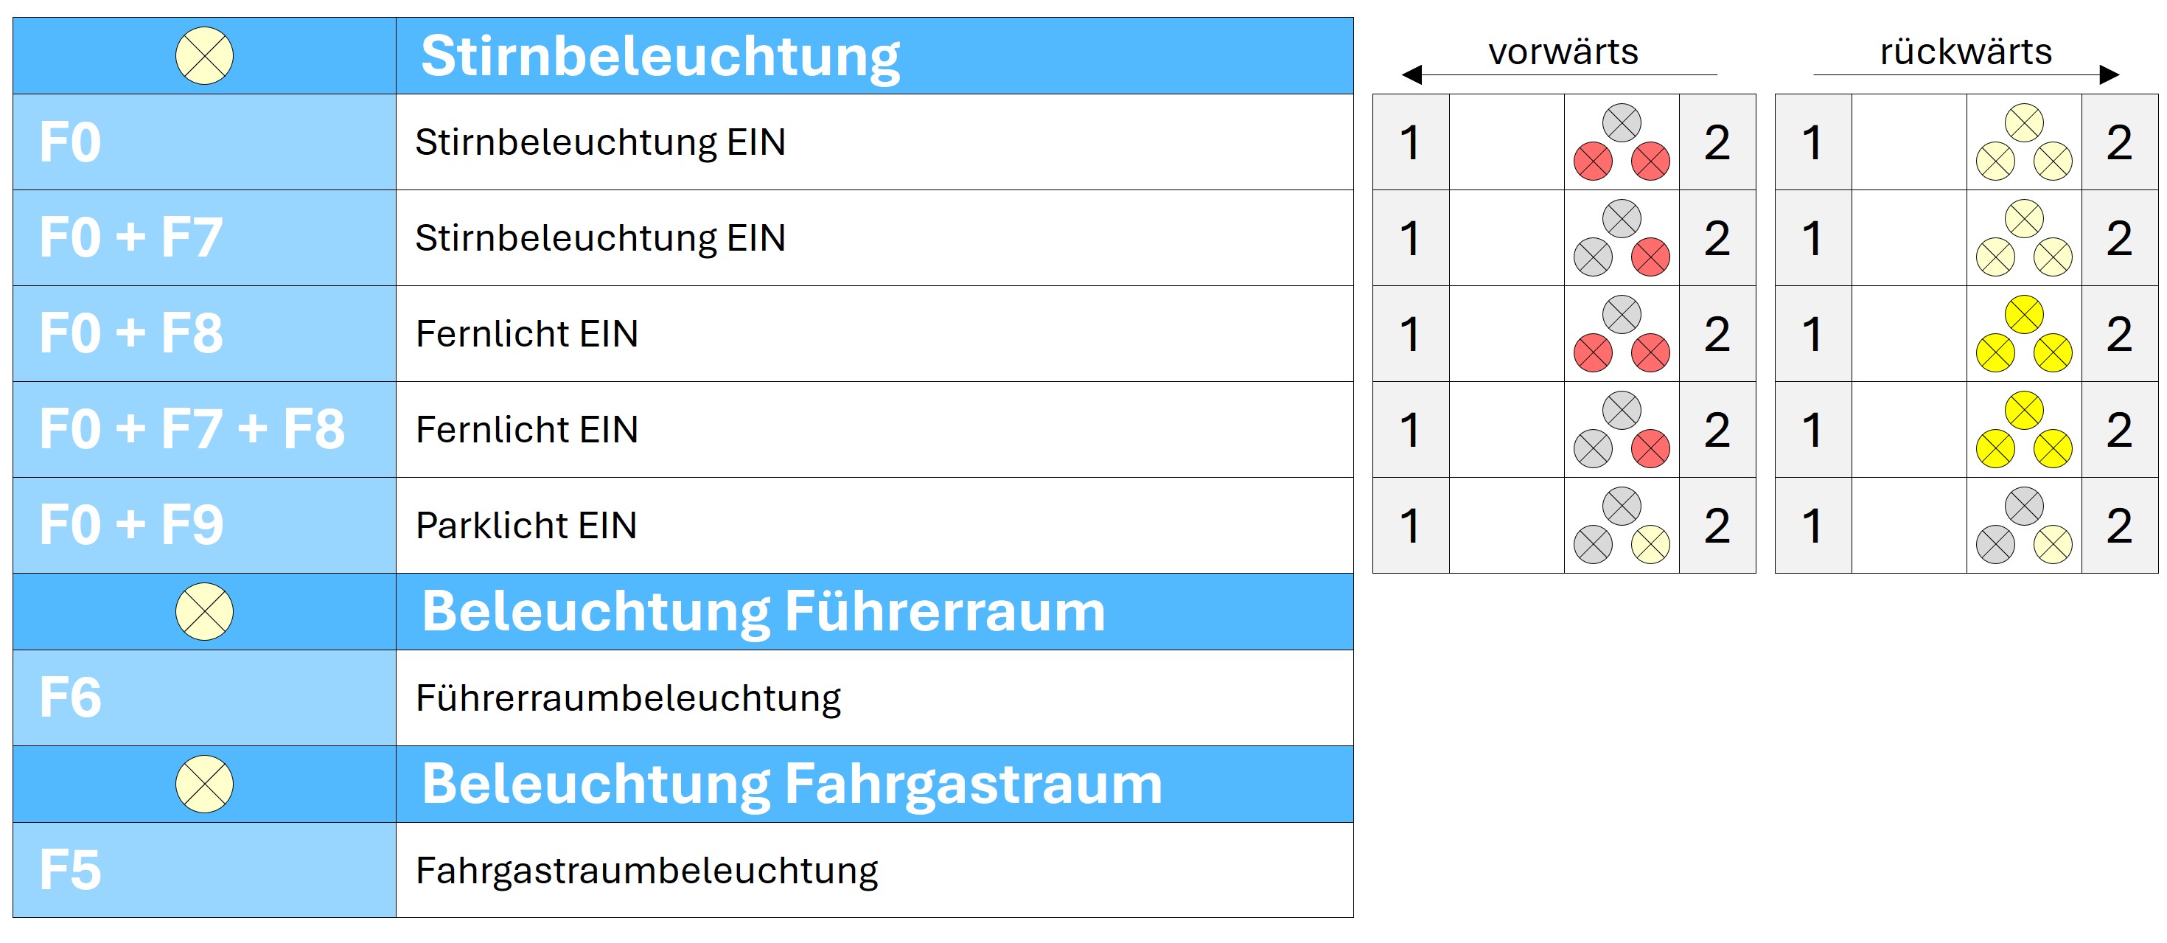Viewport: 2167px width, 943px height.
Task: Click the red lamp cluster in vorwärts F0 row
Action: click(x=1621, y=142)
